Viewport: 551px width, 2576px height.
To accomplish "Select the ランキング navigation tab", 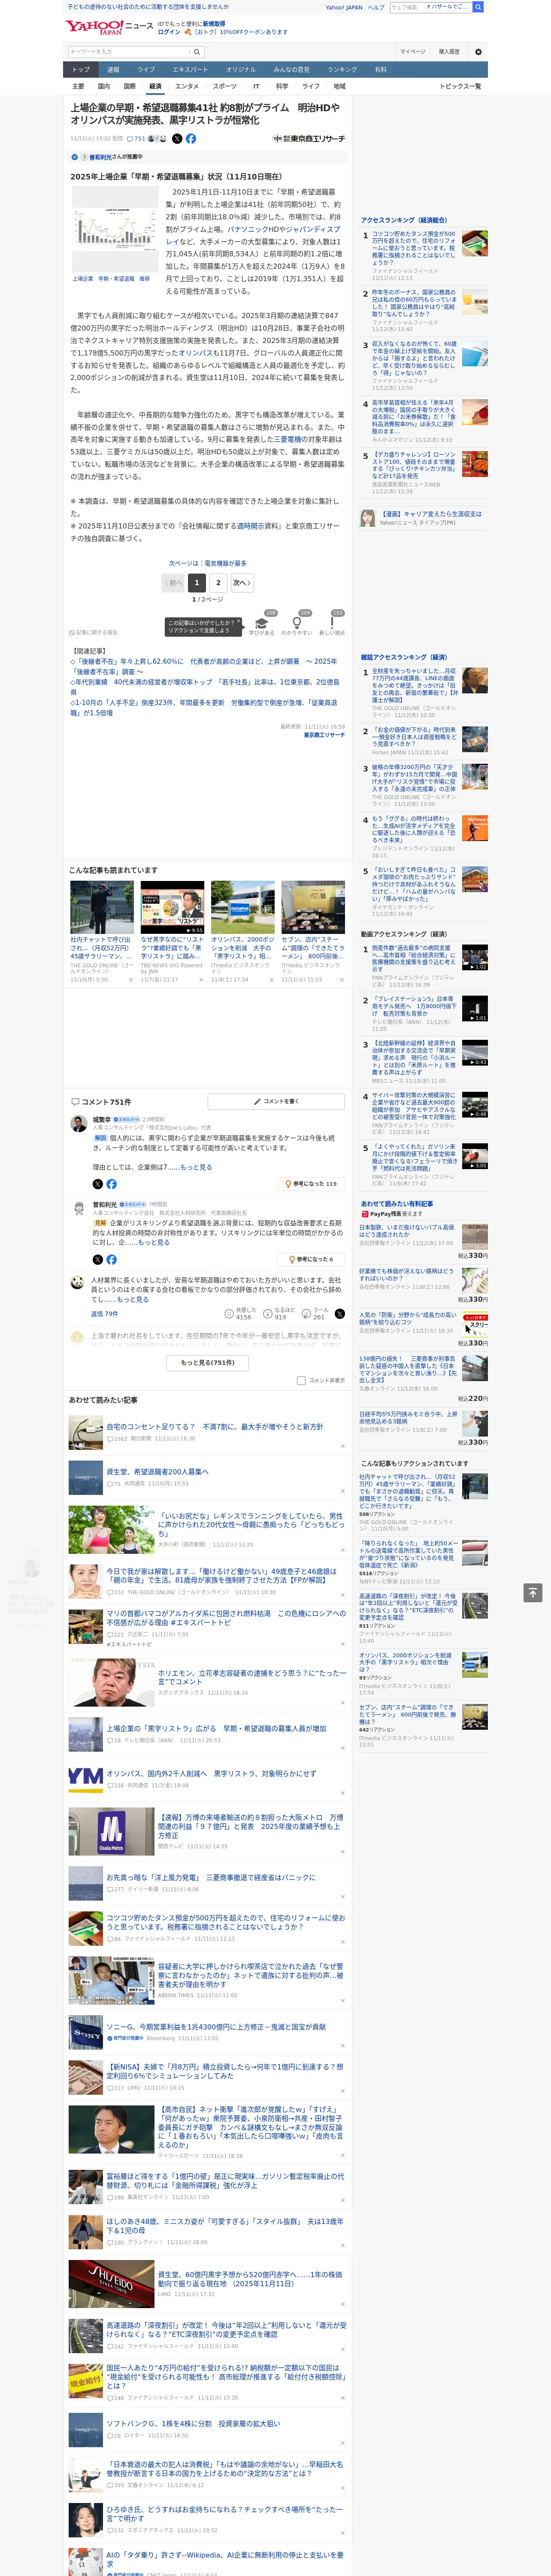I will [342, 70].
